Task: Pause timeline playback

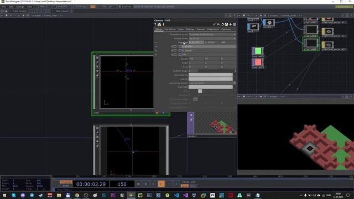Action: pyautogui.click(x=146, y=184)
